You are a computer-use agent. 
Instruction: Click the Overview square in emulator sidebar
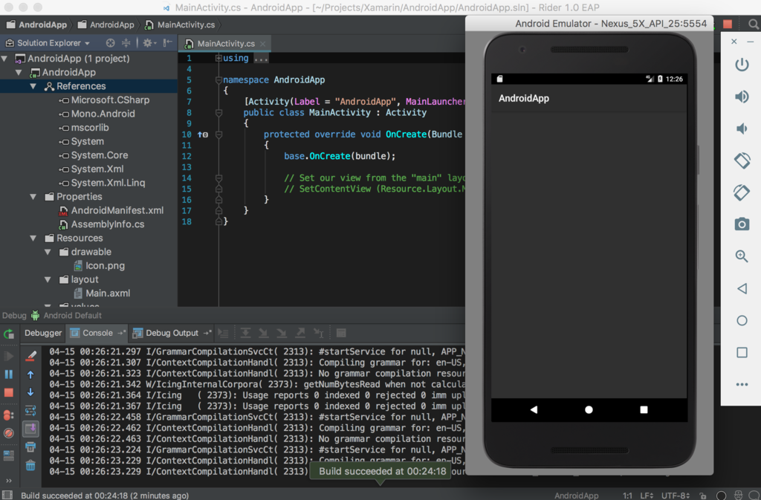pos(742,353)
